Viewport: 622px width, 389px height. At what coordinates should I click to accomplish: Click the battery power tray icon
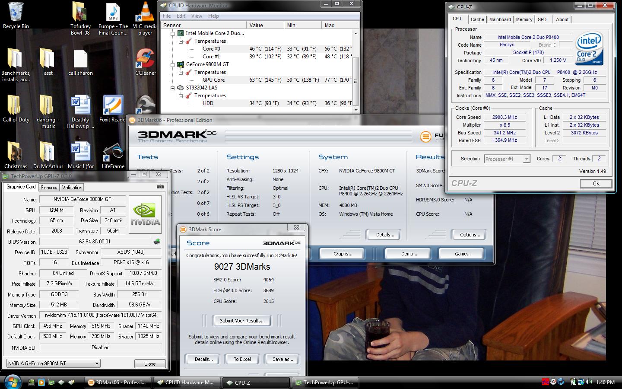tap(573, 382)
